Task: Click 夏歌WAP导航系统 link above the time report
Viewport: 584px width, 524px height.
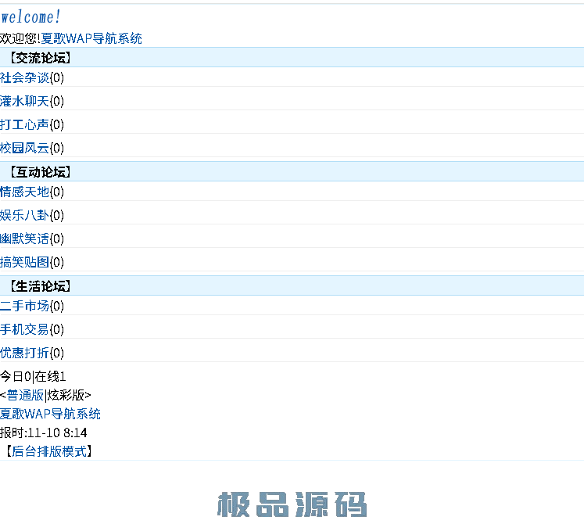Action: 50,414
